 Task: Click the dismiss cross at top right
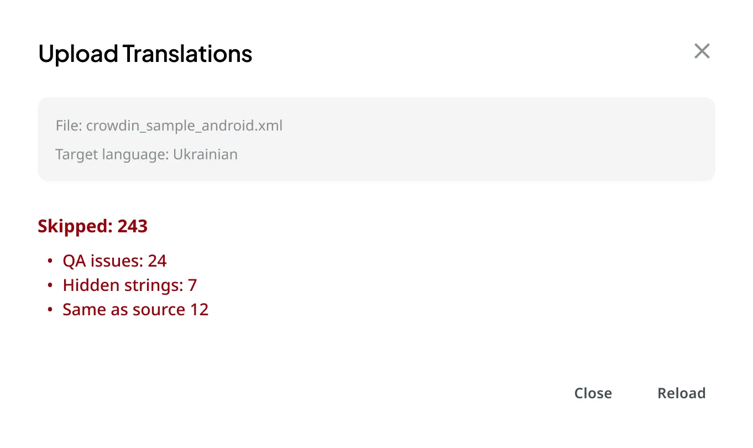coord(702,50)
